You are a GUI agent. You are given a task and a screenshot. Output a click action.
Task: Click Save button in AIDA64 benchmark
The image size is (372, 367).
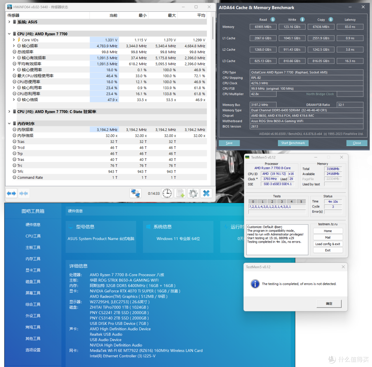(229, 143)
